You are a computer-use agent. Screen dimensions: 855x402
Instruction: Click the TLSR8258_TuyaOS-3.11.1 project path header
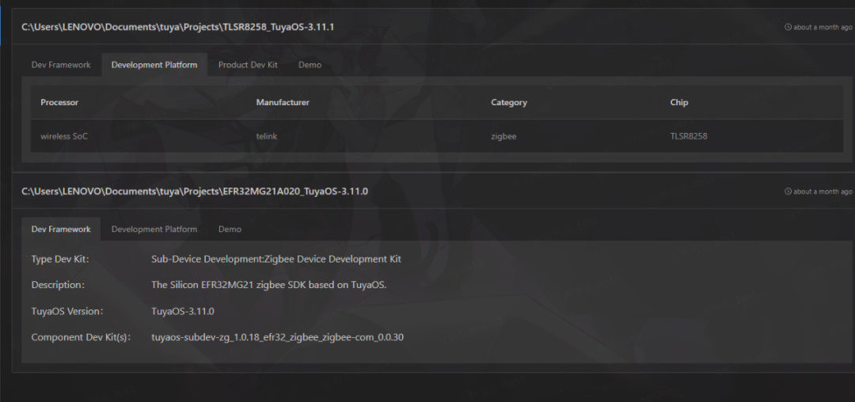click(x=178, y=27)
